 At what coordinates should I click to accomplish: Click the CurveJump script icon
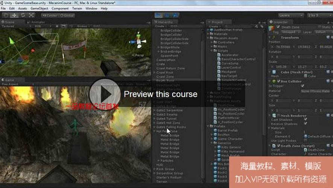tap(219, 63)
